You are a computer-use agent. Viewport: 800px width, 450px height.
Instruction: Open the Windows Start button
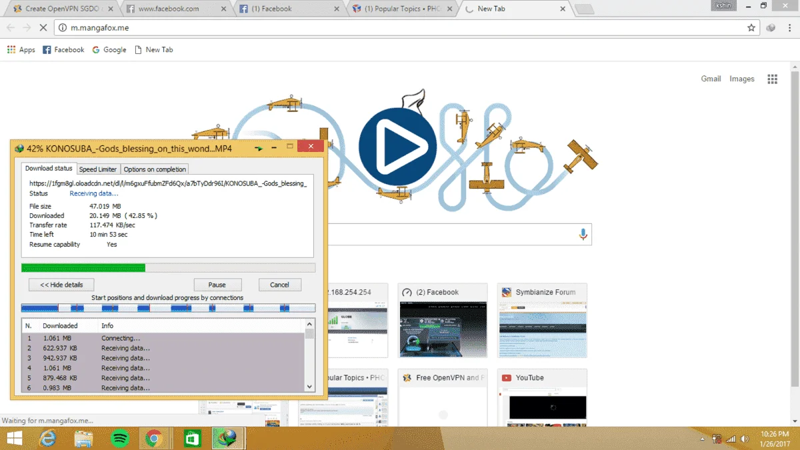pyautogui.click(x=15, y=439)
